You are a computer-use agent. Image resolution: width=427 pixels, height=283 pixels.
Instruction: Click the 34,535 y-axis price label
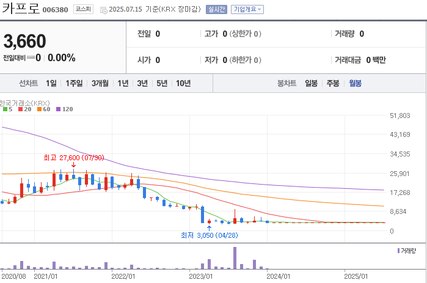tap(400, 154)
